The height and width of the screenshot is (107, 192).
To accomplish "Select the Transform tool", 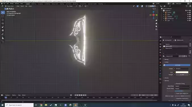I will pyautogui.click(x=3, y=30).
